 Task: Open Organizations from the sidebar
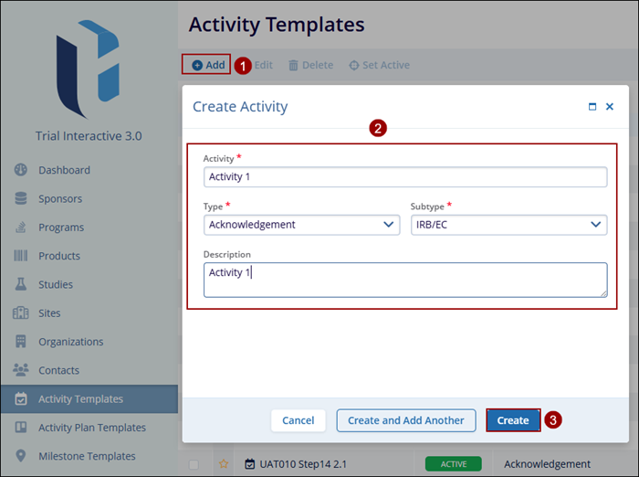click(x=70, y=342)
